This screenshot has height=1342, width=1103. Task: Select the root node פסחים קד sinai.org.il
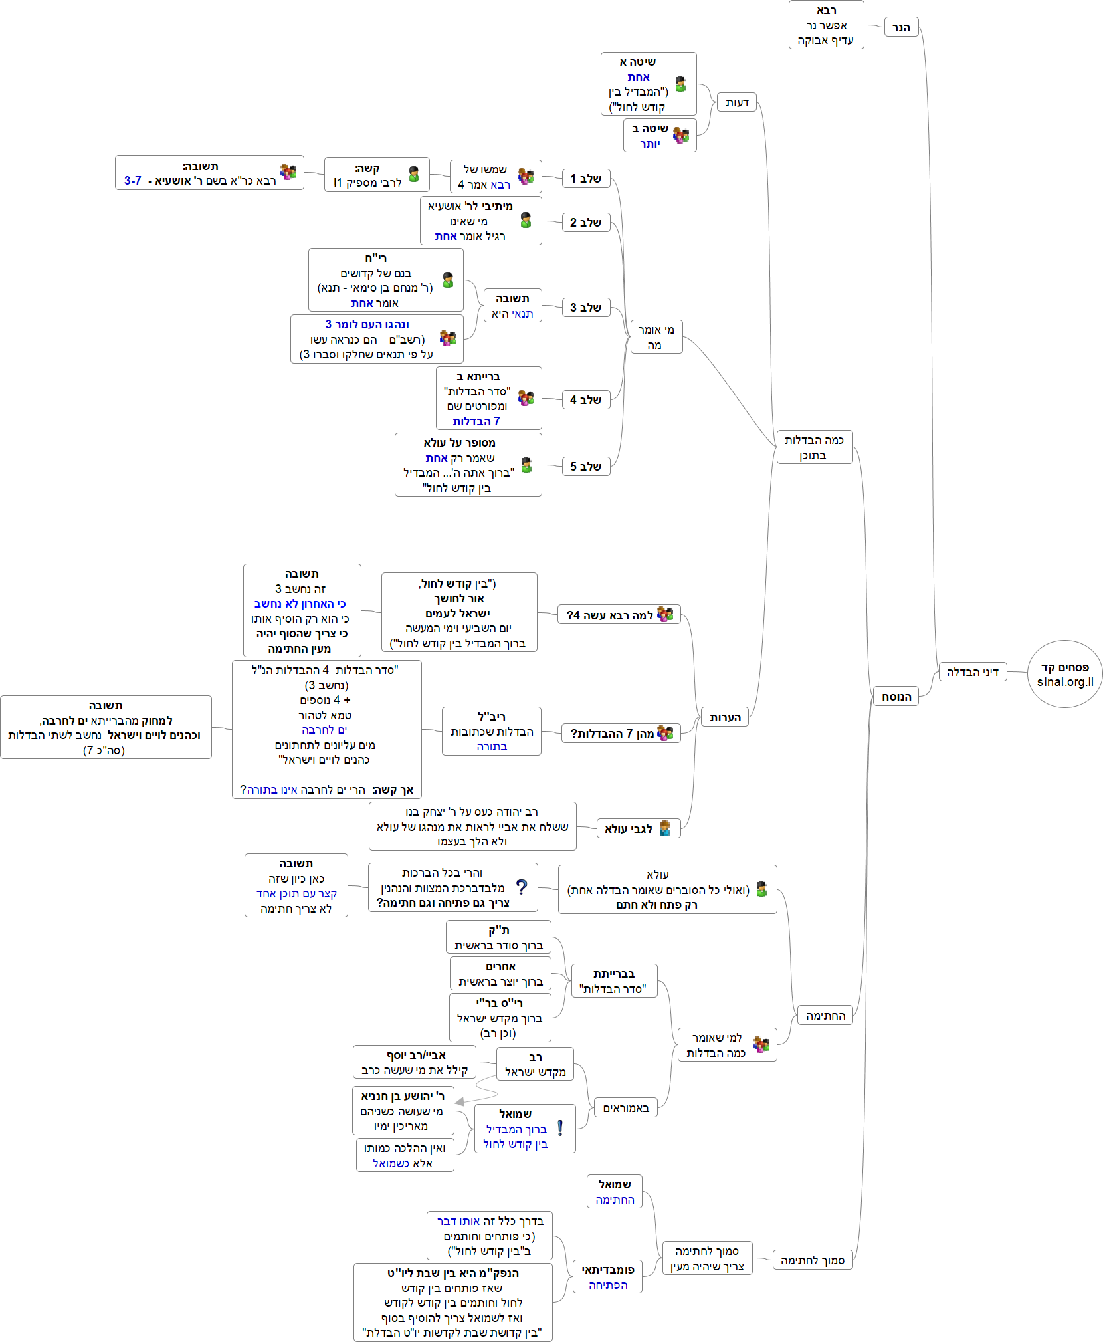click(x=1065, y=674)
